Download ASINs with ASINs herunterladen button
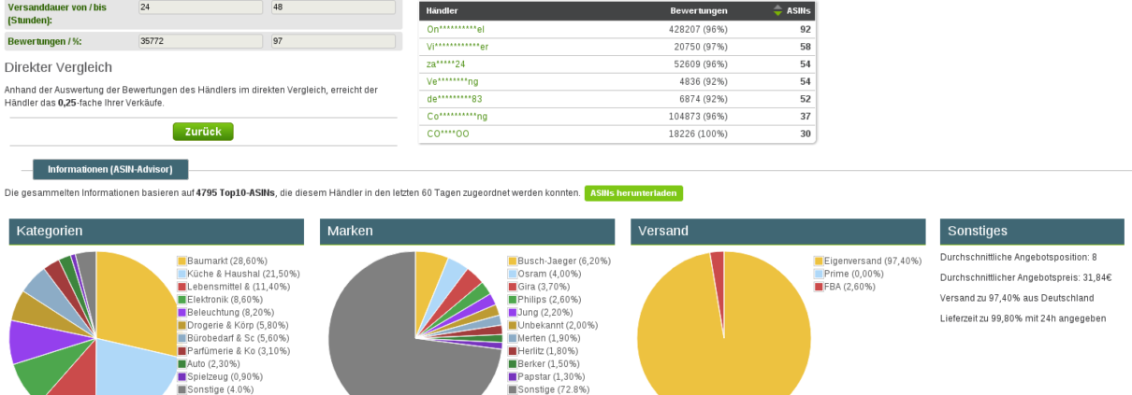Screen dimensions: 1132x395 (633, 193)
